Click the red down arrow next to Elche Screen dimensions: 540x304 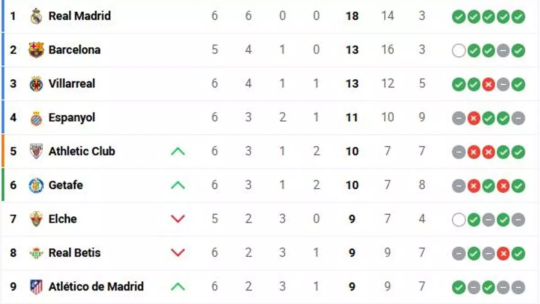(x=178, y=218)
